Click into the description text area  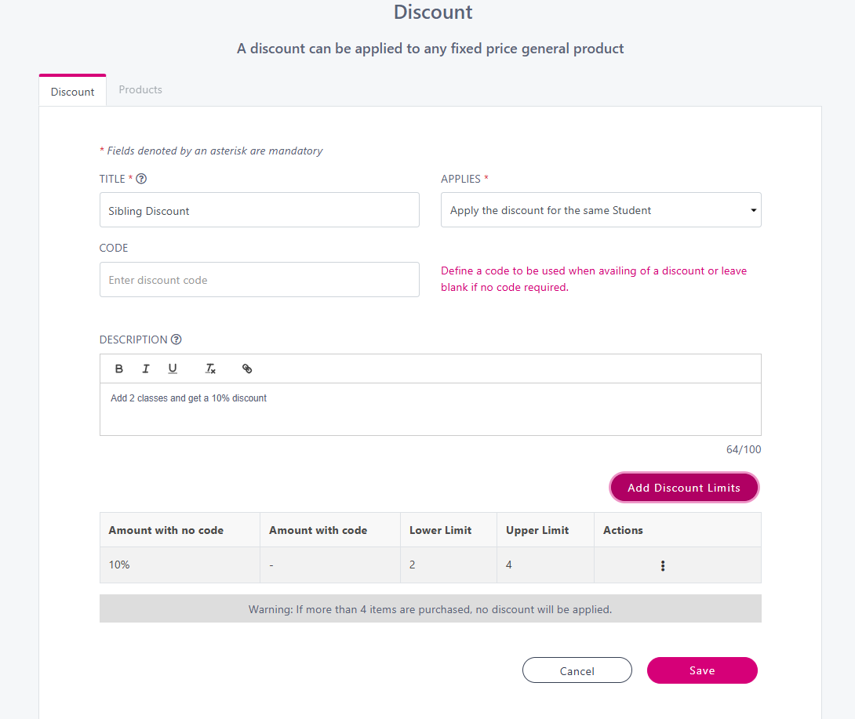(430, 409)
